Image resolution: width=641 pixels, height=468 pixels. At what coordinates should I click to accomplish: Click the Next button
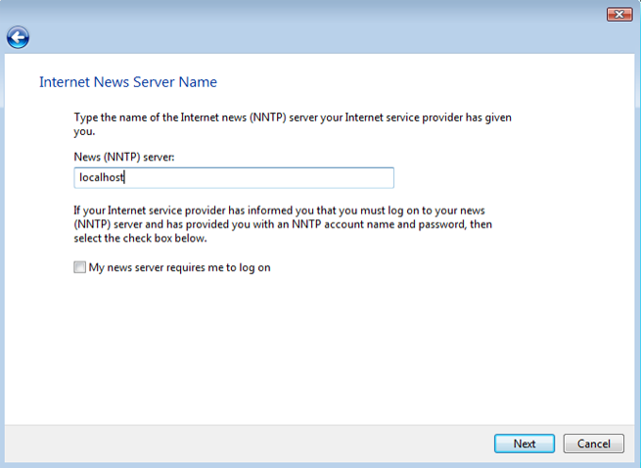pos(524,444)
